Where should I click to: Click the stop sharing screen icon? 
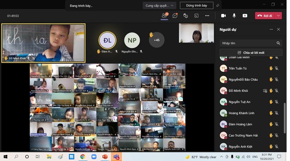coord(245,16)
